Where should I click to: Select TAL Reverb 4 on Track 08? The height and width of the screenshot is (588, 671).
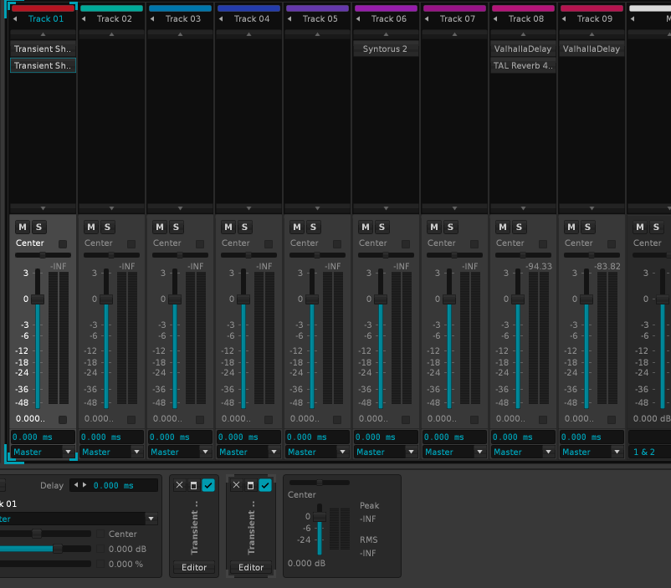coord(523,65)
